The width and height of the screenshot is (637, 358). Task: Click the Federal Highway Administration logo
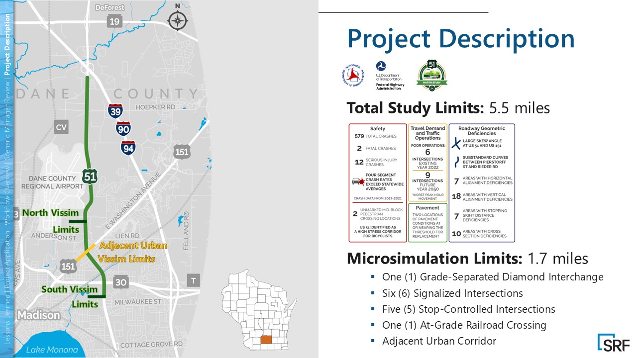pos(390,75)
